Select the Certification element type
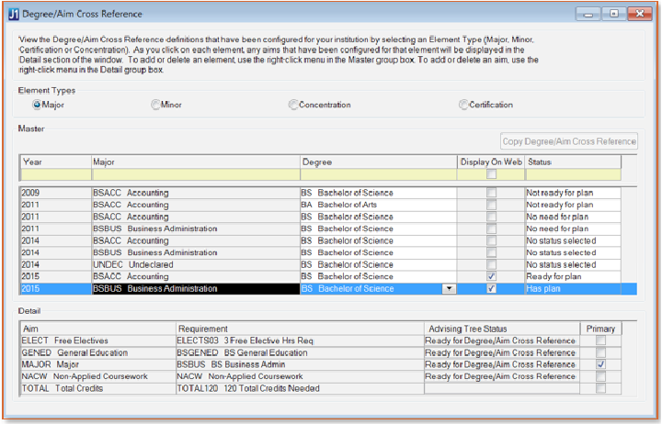Viewport: 662px width, 424px height. (463, 105)
